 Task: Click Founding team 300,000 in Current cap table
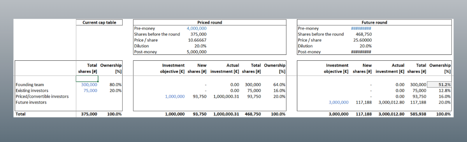click(x=89, y=84)
